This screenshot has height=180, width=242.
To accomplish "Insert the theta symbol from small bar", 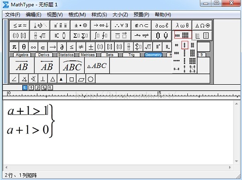I will tap(24, 47).
